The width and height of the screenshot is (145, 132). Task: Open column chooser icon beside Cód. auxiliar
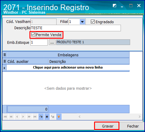(x=4, y=61)
